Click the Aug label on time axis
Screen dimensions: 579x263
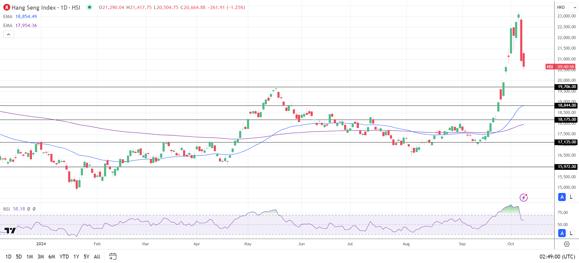tap(406, 244)
